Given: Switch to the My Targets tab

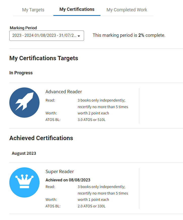Looking at the screenshot, I should 33,10.
